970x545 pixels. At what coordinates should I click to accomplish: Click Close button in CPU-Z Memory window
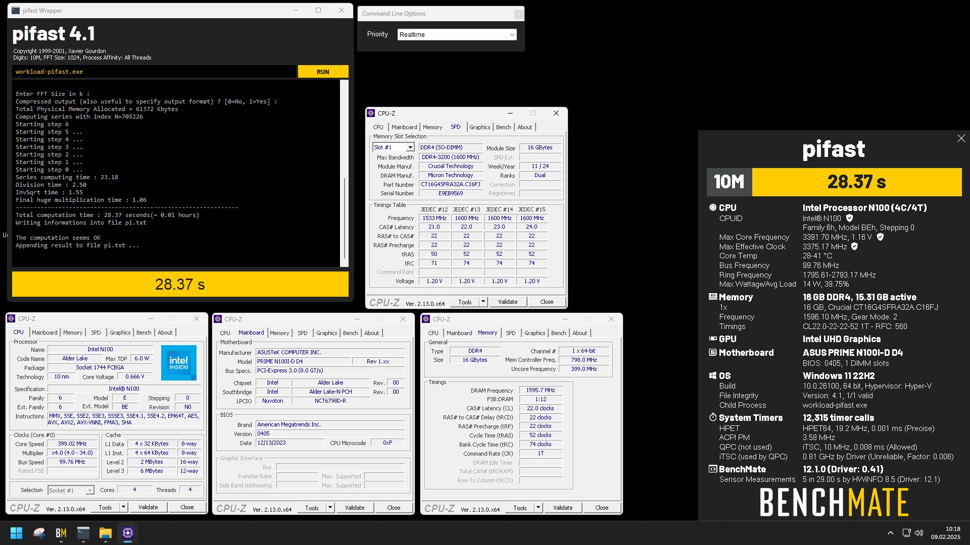[602, 508]
